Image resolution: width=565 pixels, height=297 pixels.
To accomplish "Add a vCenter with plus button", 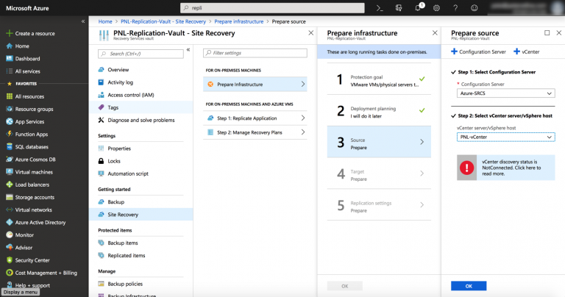I will point(527,52).
